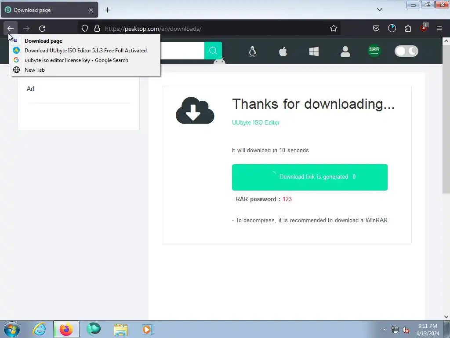Go to 'Download UUbyte ISO Editor 5.1.3' history entry
Image resolution: width=450 pixels, height=338 pixels.
coord(85,51)
